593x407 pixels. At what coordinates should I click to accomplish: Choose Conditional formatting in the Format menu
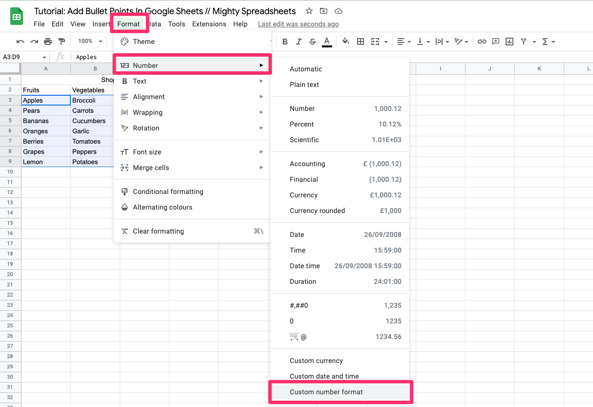[x=192, y=192]
